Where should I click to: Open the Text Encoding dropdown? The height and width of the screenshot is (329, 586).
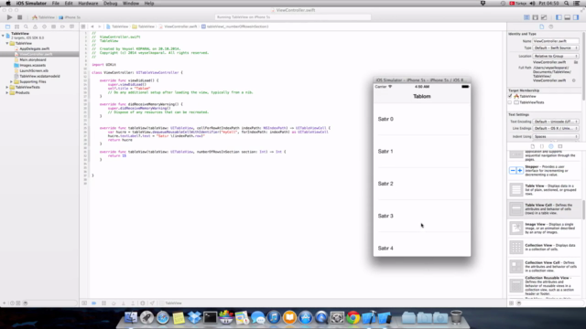(x=556, y=122)
